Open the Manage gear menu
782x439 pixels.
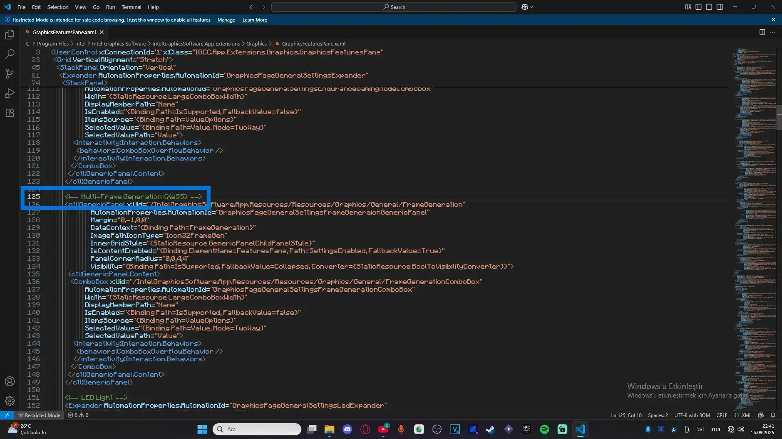10,401
